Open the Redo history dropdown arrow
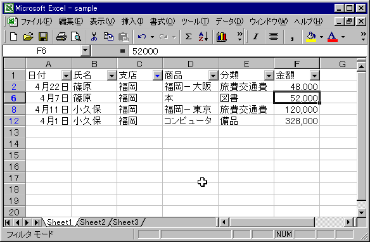This screenshot has height=242, width=370. pos(174,37)
